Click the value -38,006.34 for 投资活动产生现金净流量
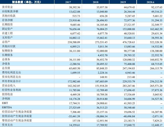This screenshot has width=164, height=127. pos(101,116)
